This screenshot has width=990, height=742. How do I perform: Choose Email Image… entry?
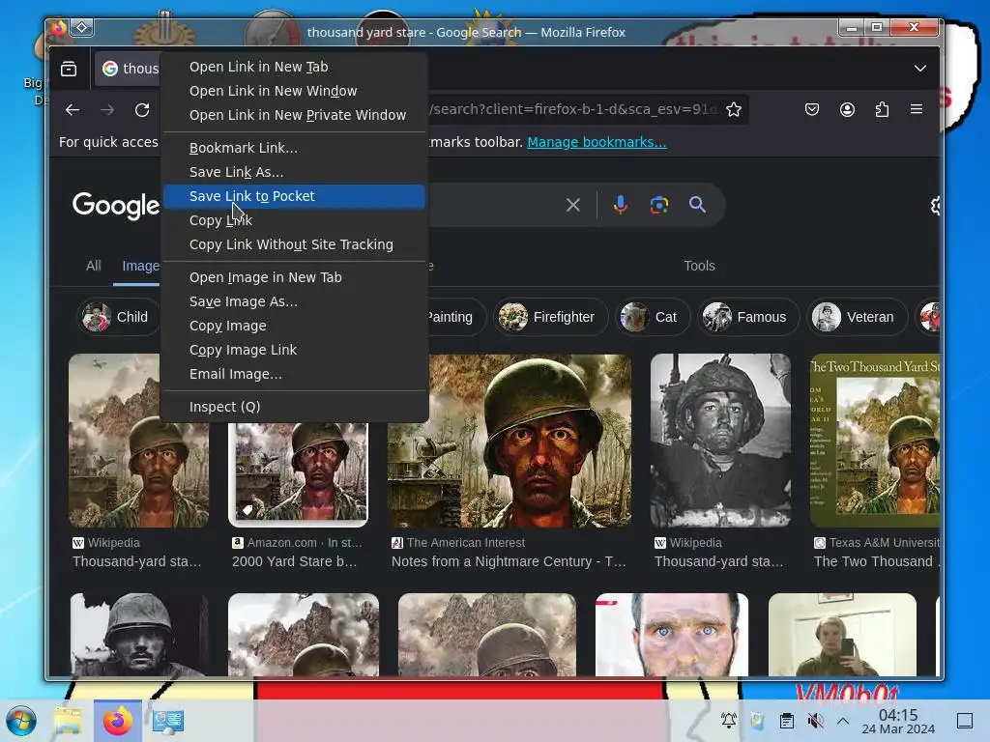[x=294, y=374]
